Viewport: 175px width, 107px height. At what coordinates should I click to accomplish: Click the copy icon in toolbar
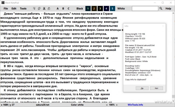[39, 8]
